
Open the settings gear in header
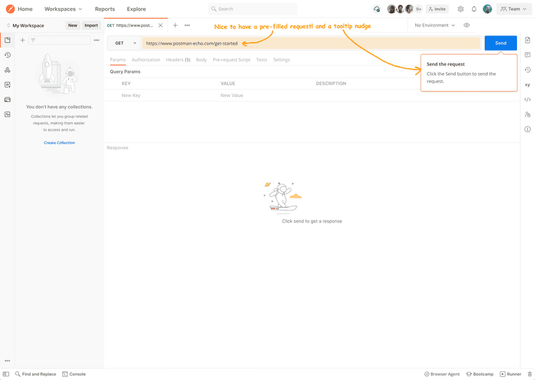point(461,9)
